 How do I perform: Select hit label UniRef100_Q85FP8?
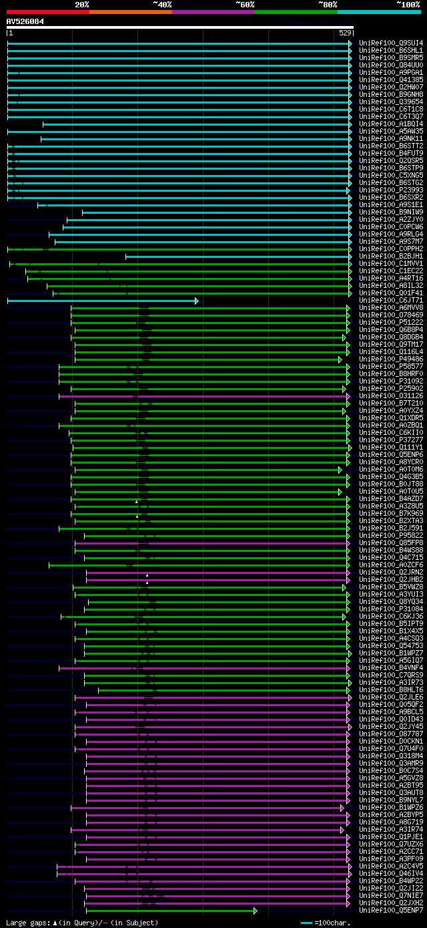391,543
